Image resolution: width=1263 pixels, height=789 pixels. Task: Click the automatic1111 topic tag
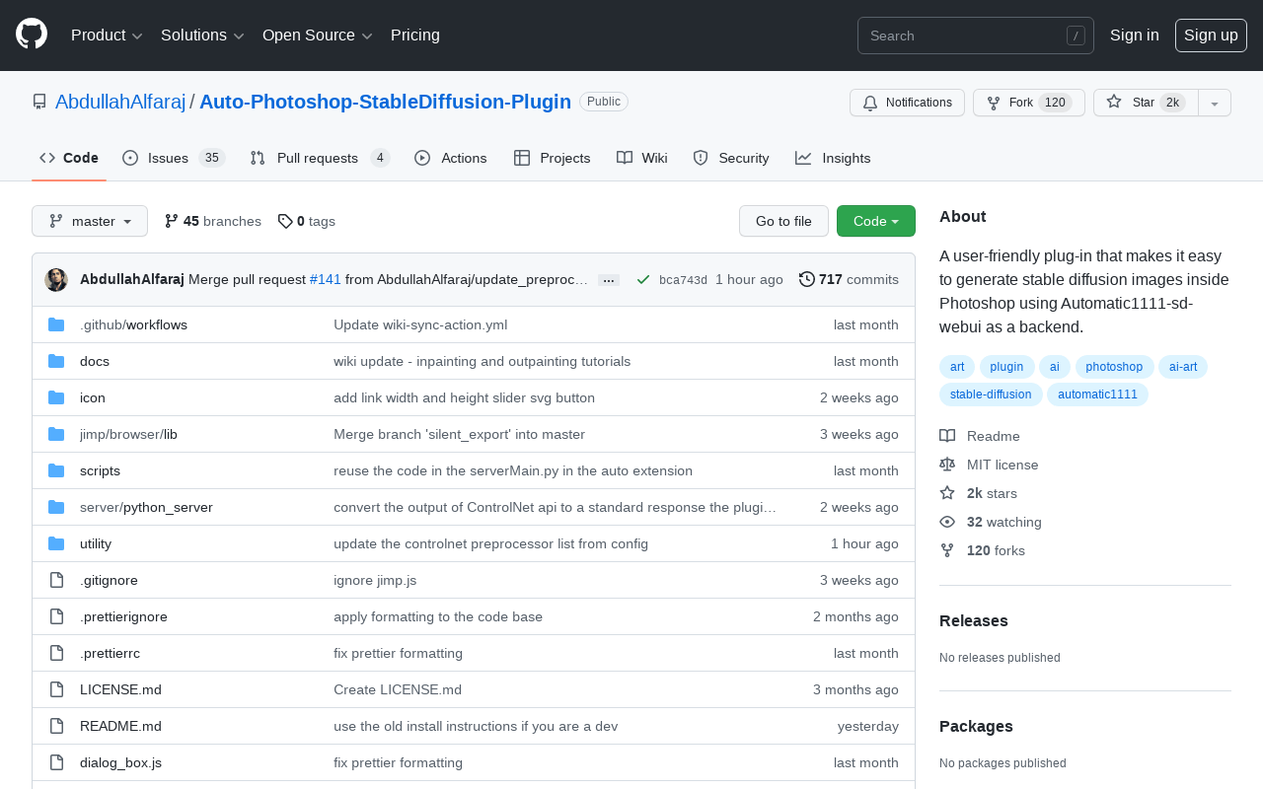1096,394
